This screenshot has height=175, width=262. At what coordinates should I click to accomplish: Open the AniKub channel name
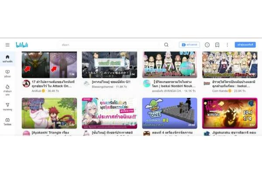[x=36, y=91]
